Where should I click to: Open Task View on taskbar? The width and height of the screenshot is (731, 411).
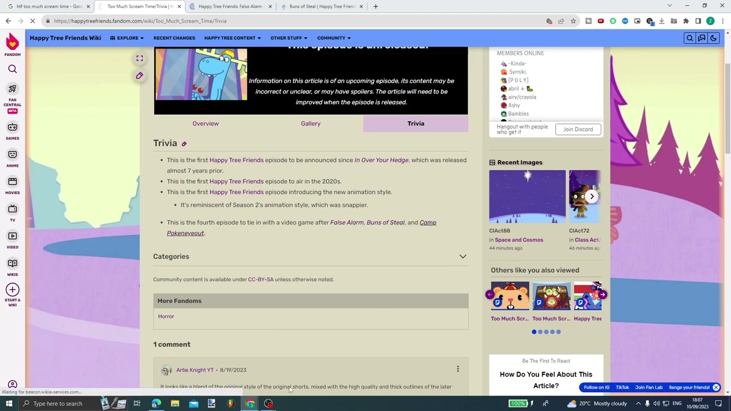coord(137,404)
